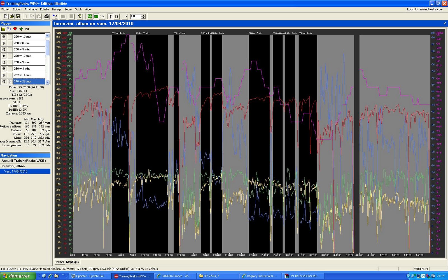
Task: Click the device download icon in the toolbar
Action: tap(55, 17)
